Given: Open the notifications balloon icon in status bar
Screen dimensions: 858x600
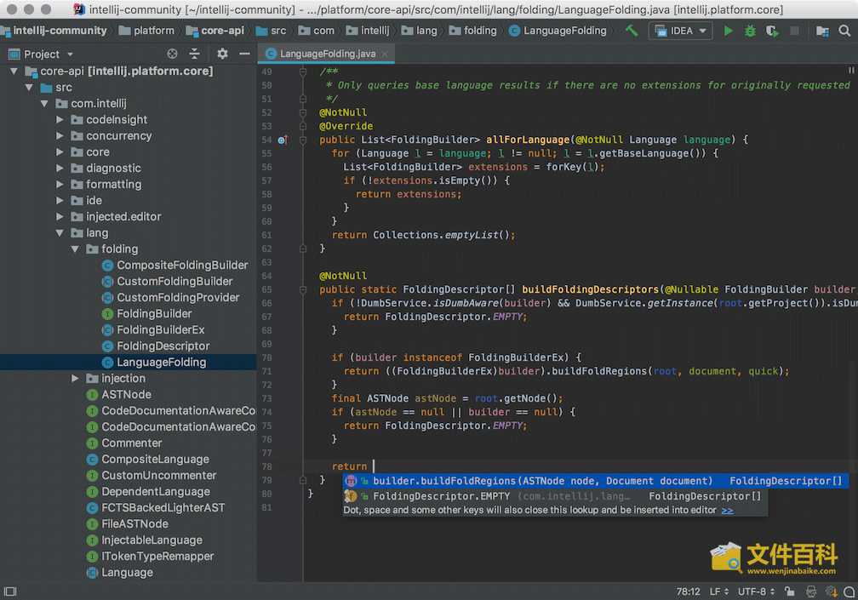Looking at the screenshot, I should pyautogui.click(x=849, y=591).
